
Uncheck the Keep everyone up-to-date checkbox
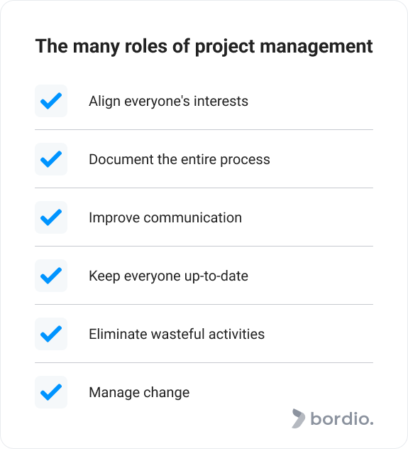(x=51, y=276)
